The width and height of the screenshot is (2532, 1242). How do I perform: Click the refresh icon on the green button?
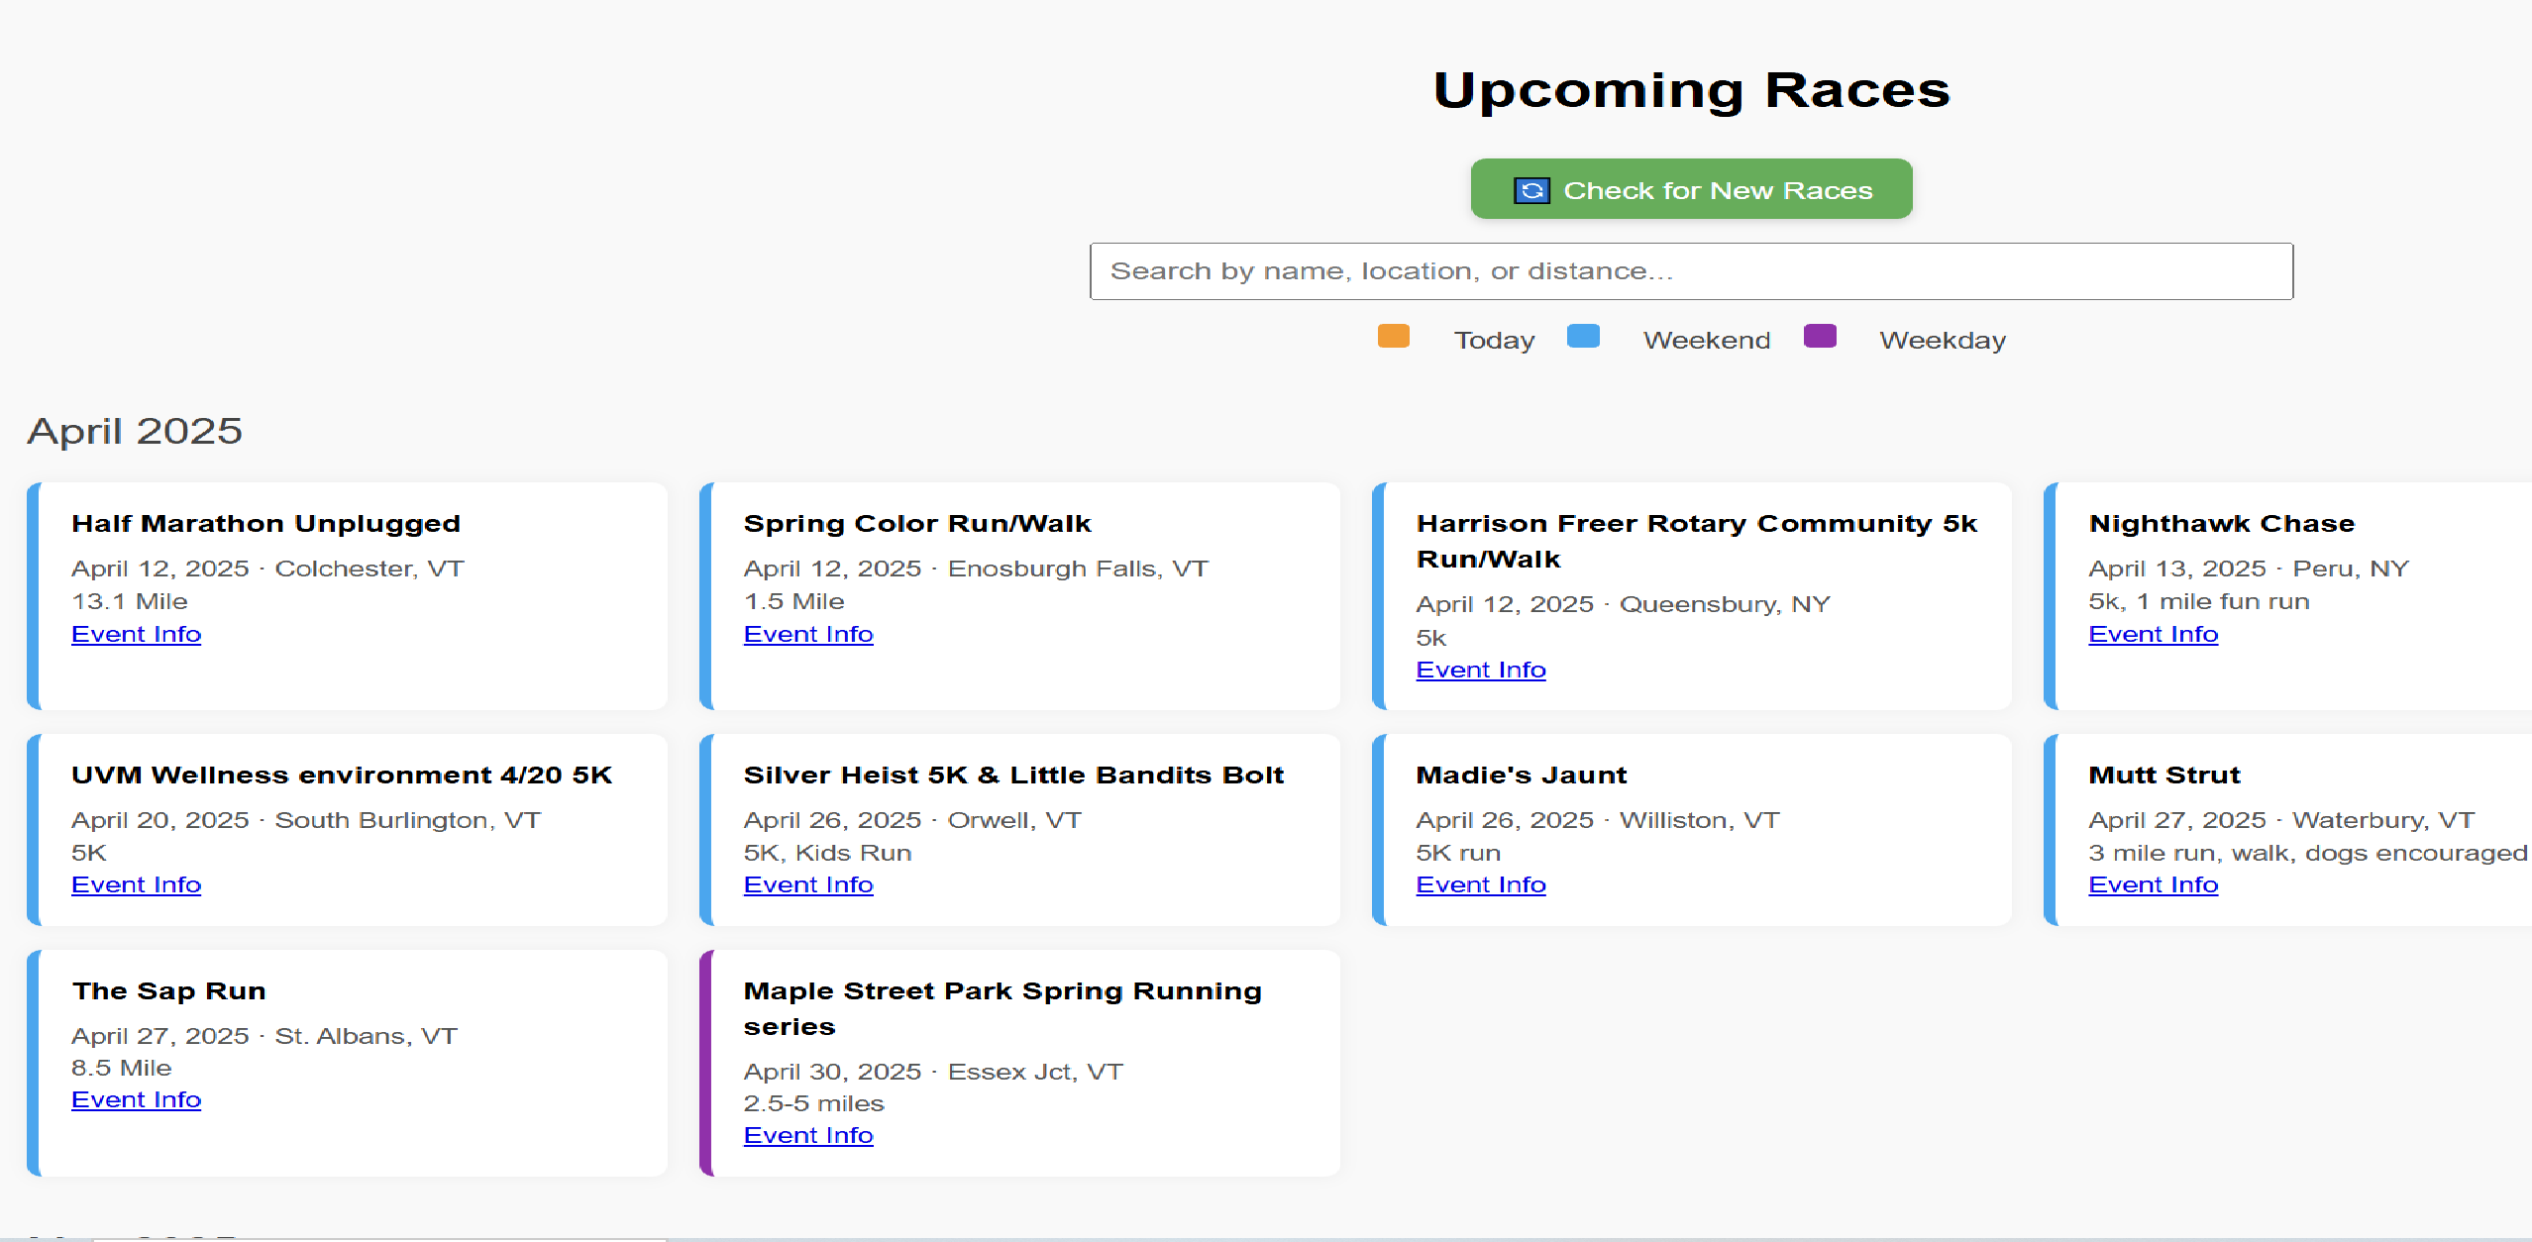[1531, 190]
